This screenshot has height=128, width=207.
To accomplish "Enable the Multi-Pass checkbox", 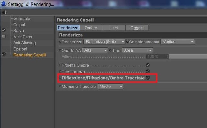I will click(4, 36).
